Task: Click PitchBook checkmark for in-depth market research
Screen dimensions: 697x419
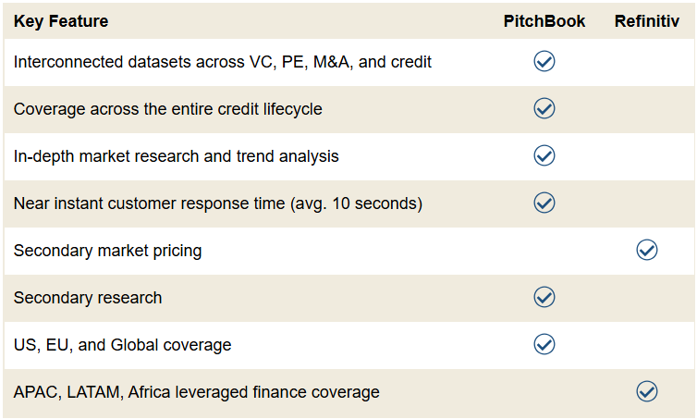Action: click(544, 155)
